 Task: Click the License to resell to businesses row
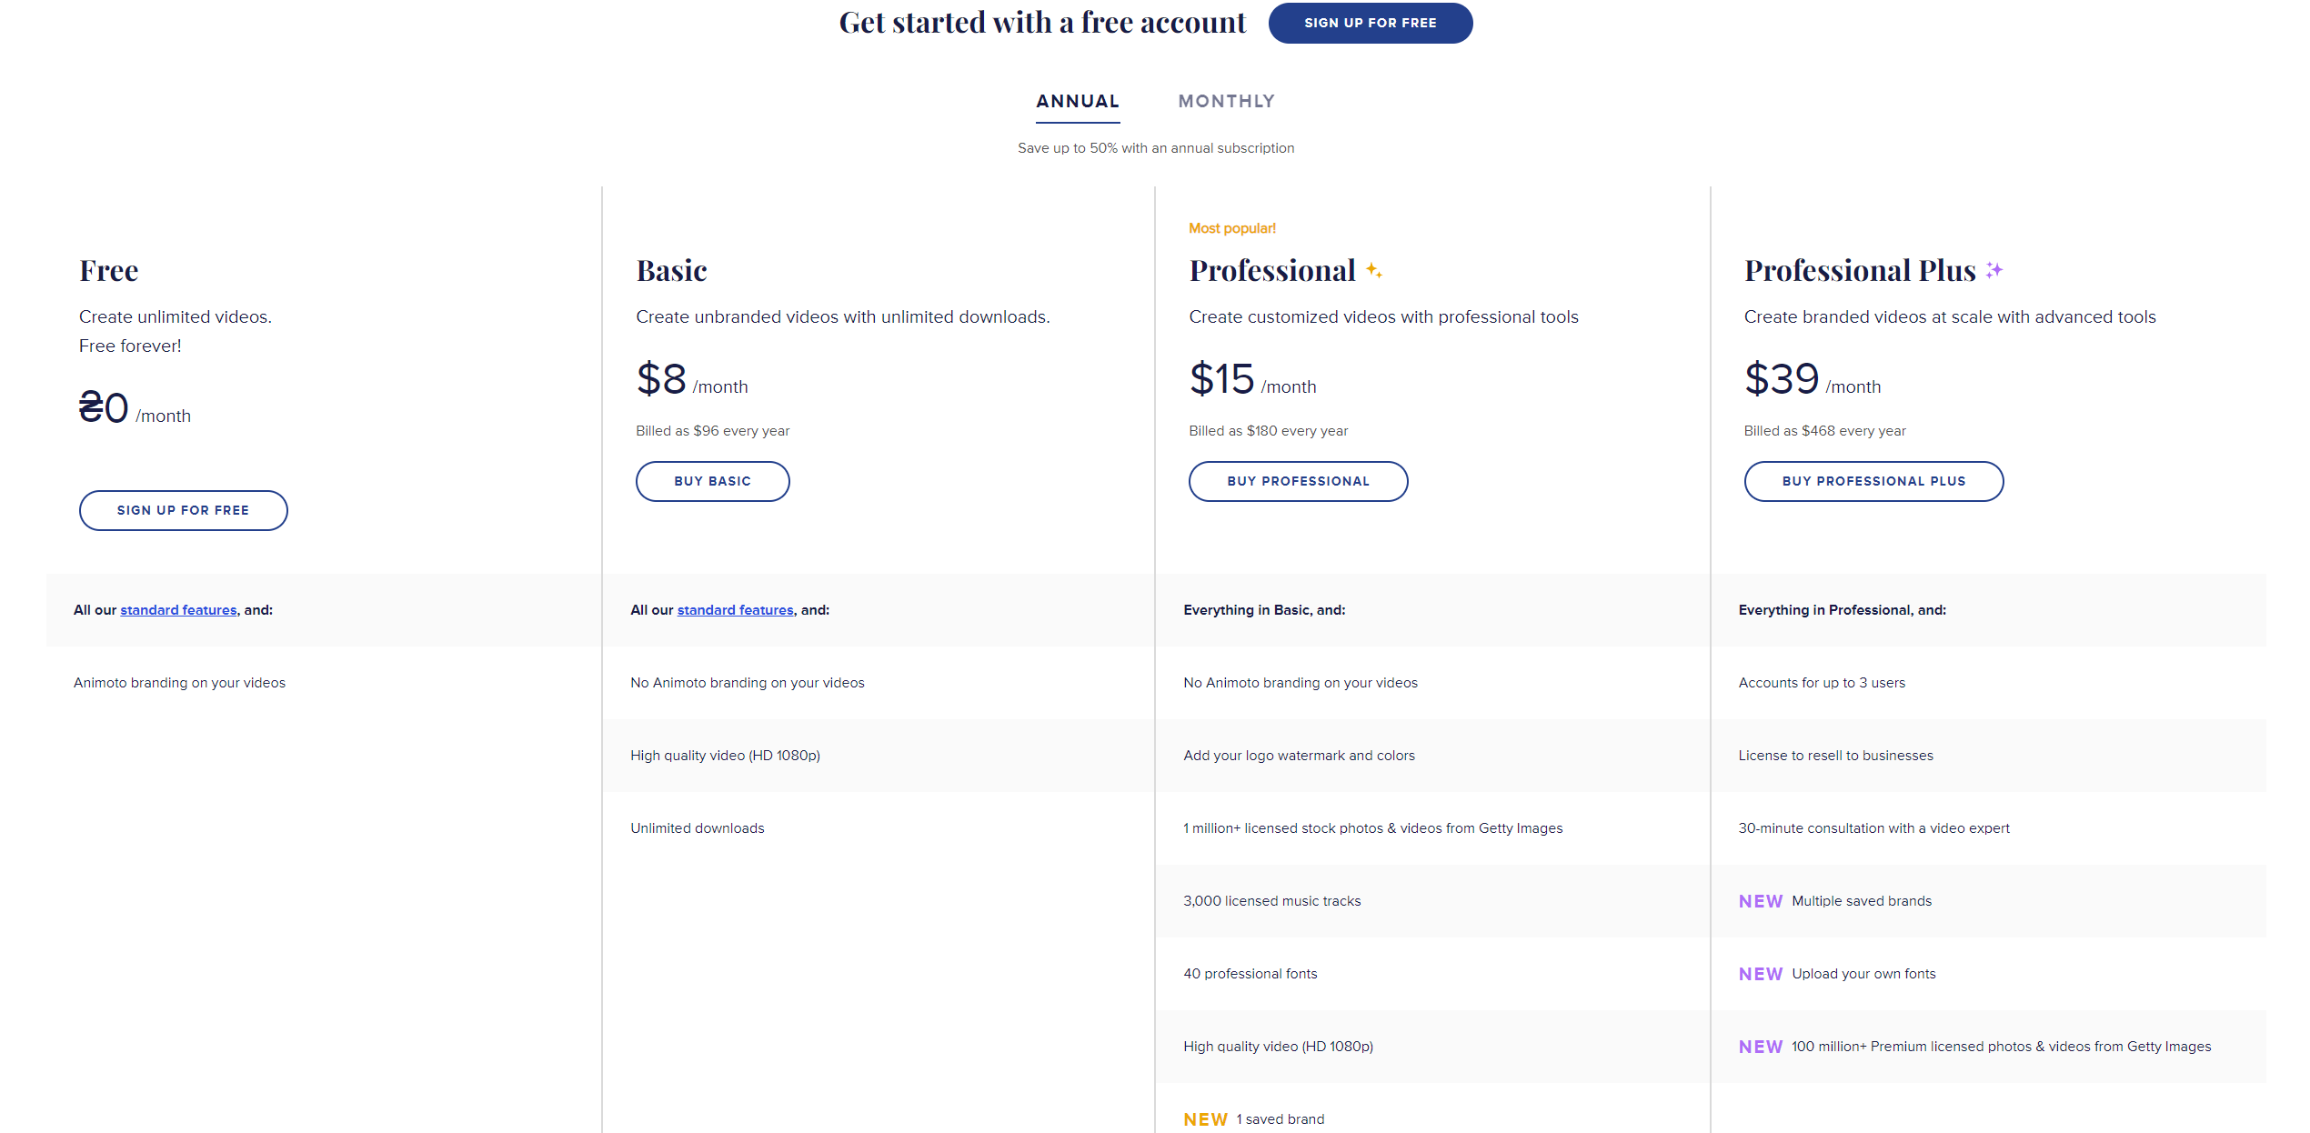tap(1835, 756)
